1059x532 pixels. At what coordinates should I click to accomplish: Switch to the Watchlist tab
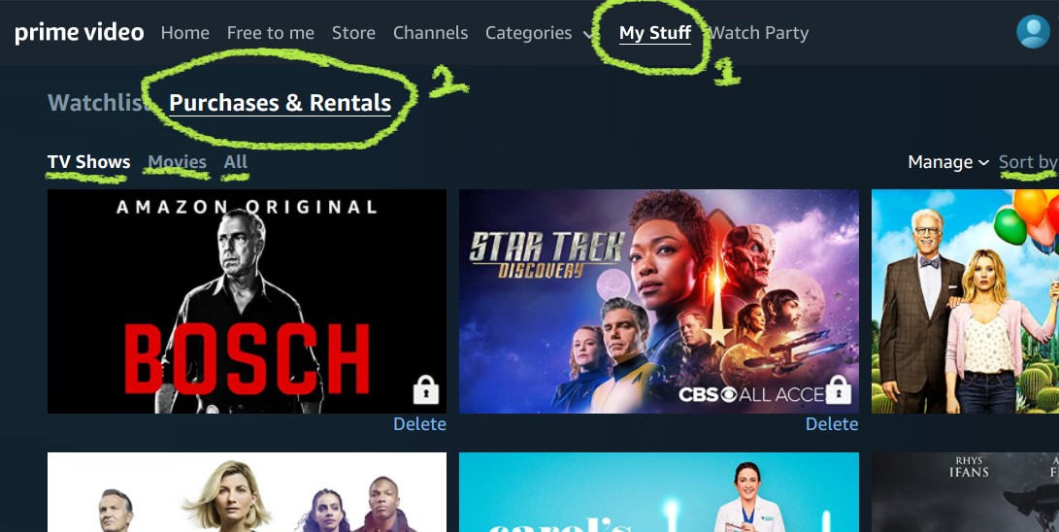[97, 103]
